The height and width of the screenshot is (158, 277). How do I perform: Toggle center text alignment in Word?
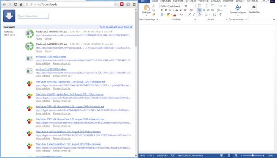(204, 10)
